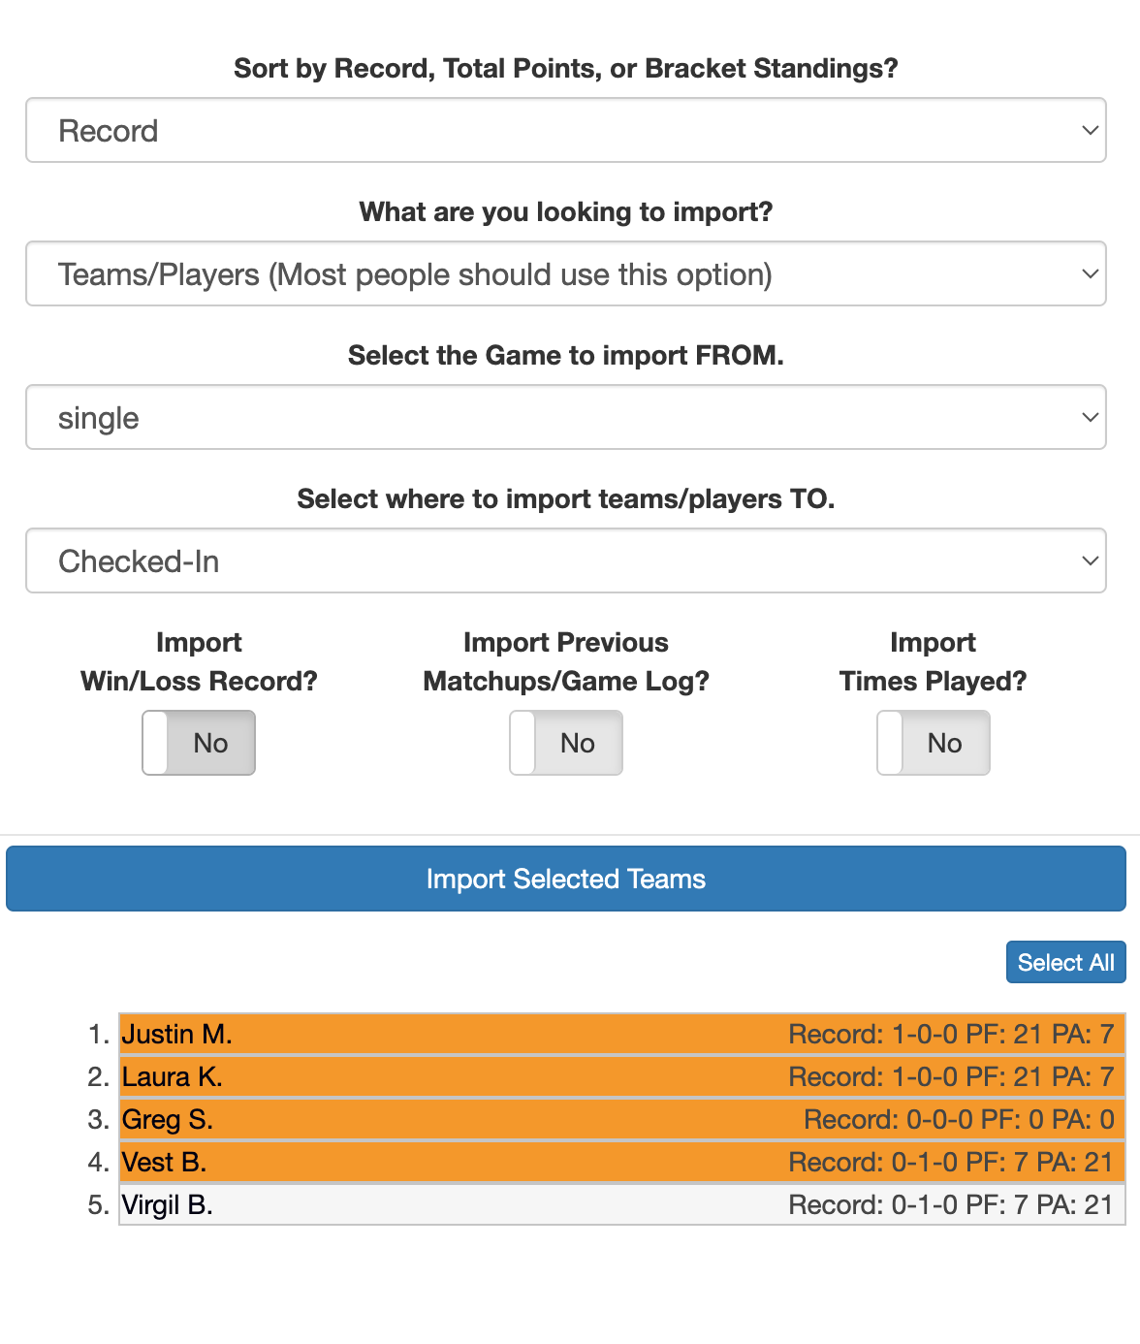The width and height of the screenshot is (1140, 1344).
Task: Click the chevron arrow on the Record dropdown
Action: (x=1090, y=130)
